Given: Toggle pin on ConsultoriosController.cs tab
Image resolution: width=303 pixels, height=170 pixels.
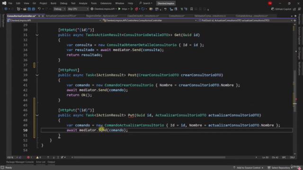Looking at the screenshot, I should (x=39, y=16).
